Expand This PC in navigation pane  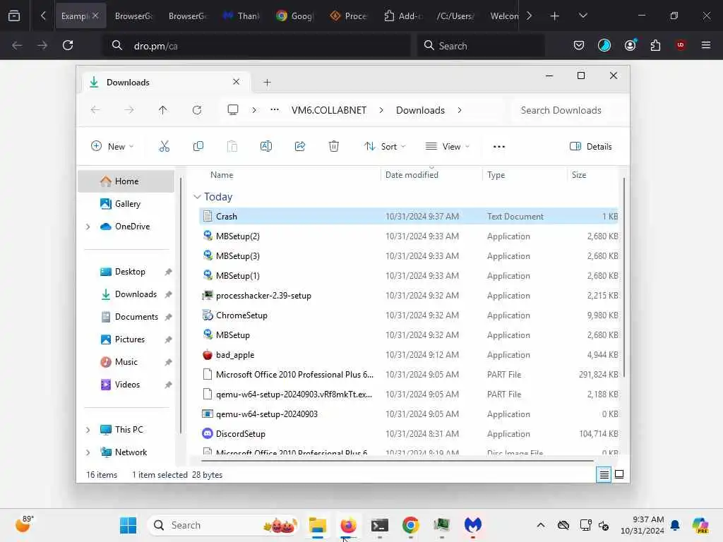pos(88,430)
